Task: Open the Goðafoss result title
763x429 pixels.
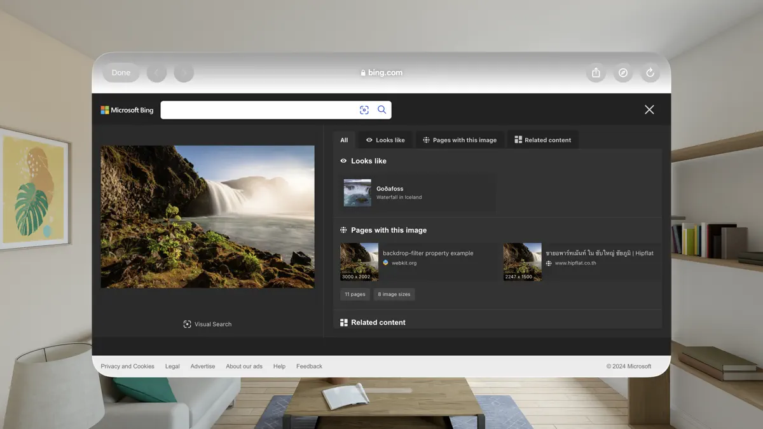Action: point(390,189)
